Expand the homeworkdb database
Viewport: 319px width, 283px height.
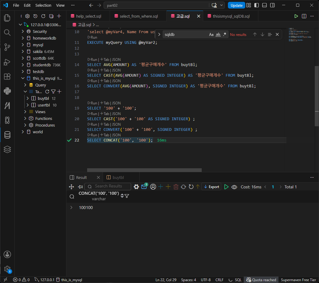23,38
